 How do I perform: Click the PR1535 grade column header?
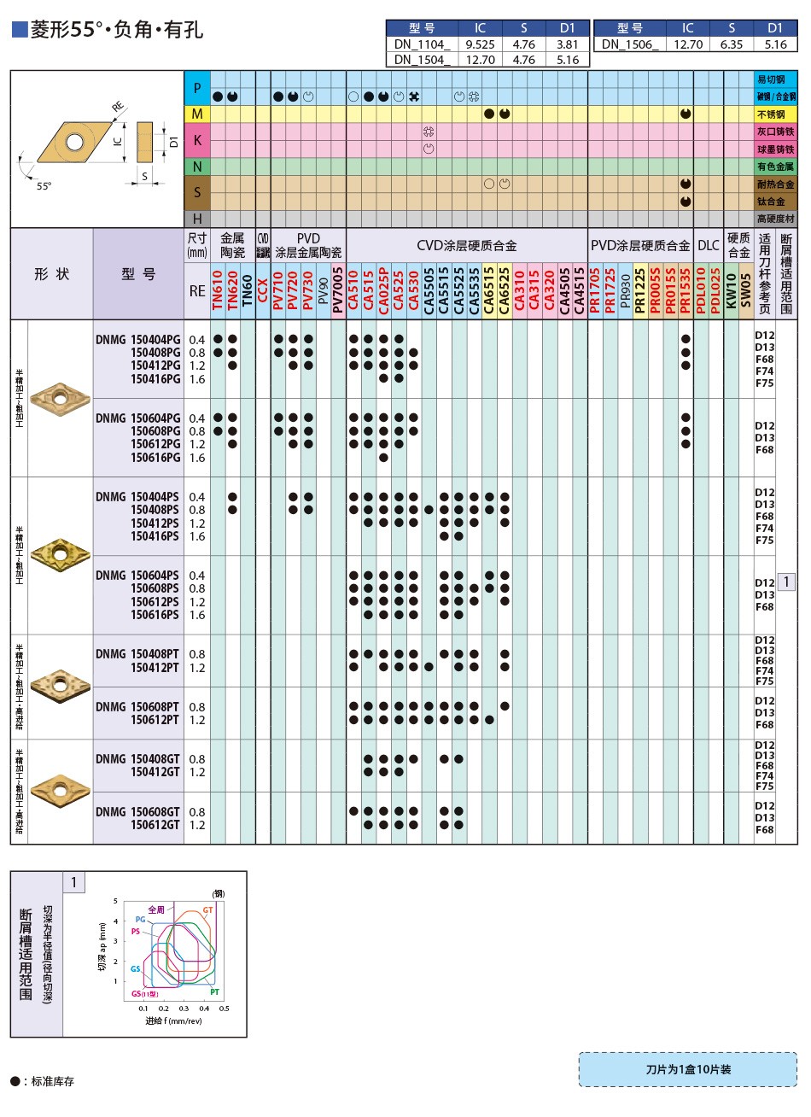coord(686,290)
